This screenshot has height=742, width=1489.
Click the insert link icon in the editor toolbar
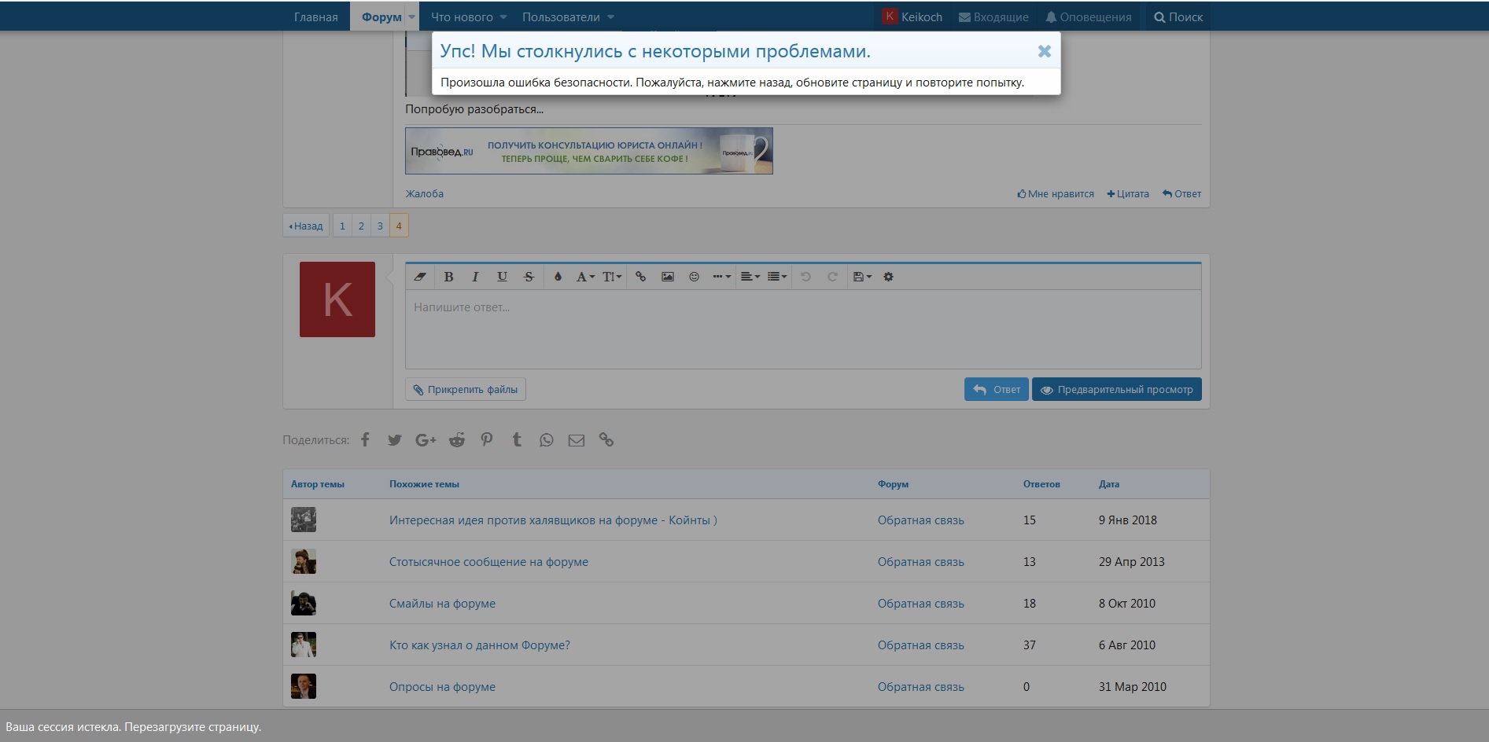(x=640, y=277)
